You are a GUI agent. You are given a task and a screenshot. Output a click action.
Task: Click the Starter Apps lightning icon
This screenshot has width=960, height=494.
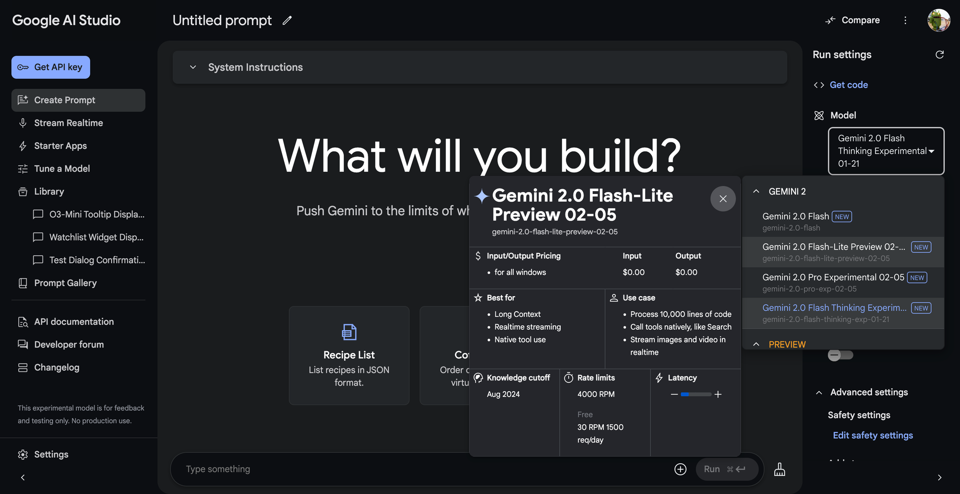click(x=23, y=145)
